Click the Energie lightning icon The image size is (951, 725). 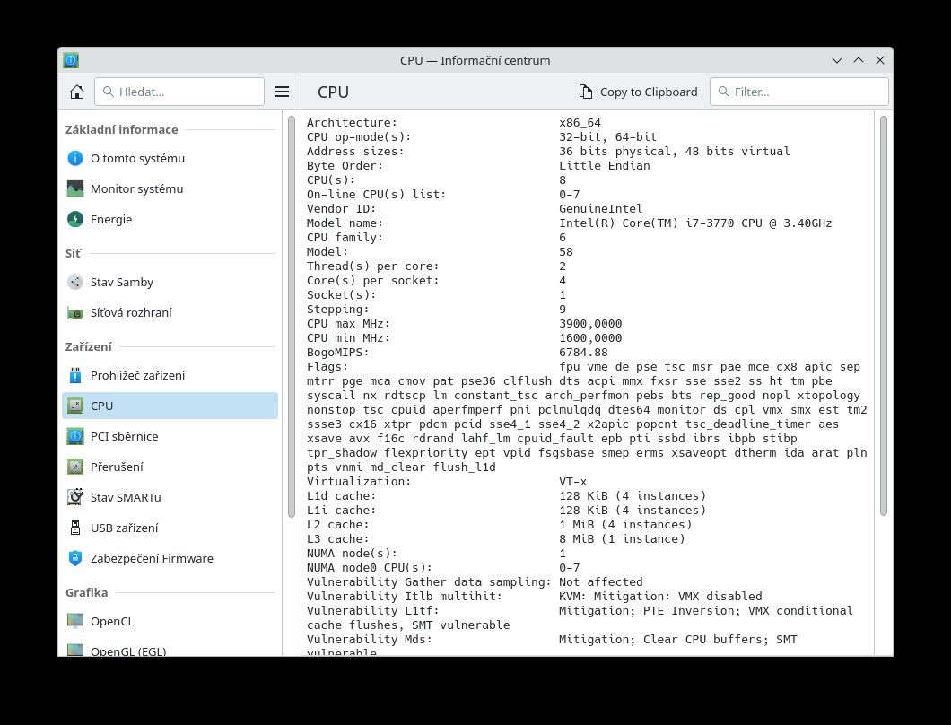tap(75, 219)
